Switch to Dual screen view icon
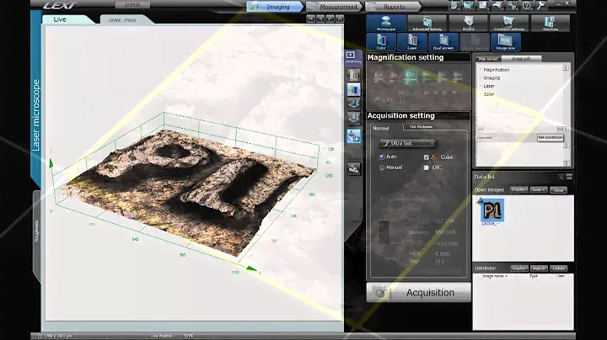 click(443, 42)
